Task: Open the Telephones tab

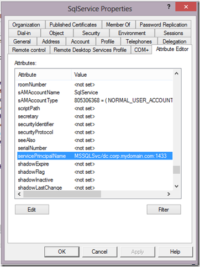Action: point(139,41)
